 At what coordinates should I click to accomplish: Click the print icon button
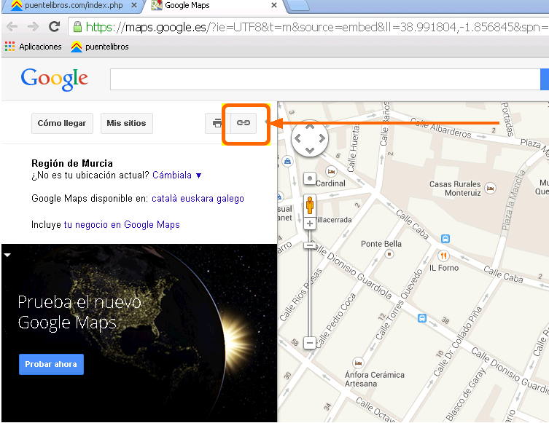click(x=217, y=123)
